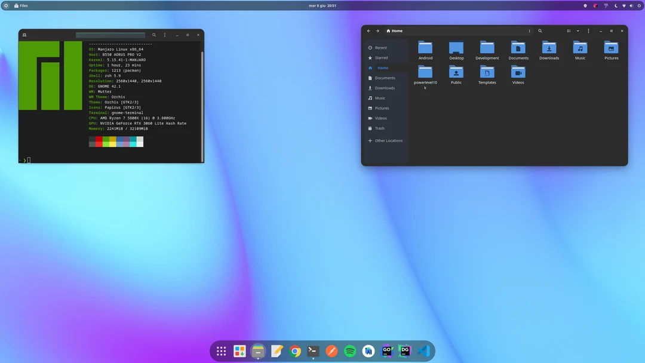Switch Files view using the grid view toggle
The width and height of the screenshot is (645, 363).
(569, 30)
